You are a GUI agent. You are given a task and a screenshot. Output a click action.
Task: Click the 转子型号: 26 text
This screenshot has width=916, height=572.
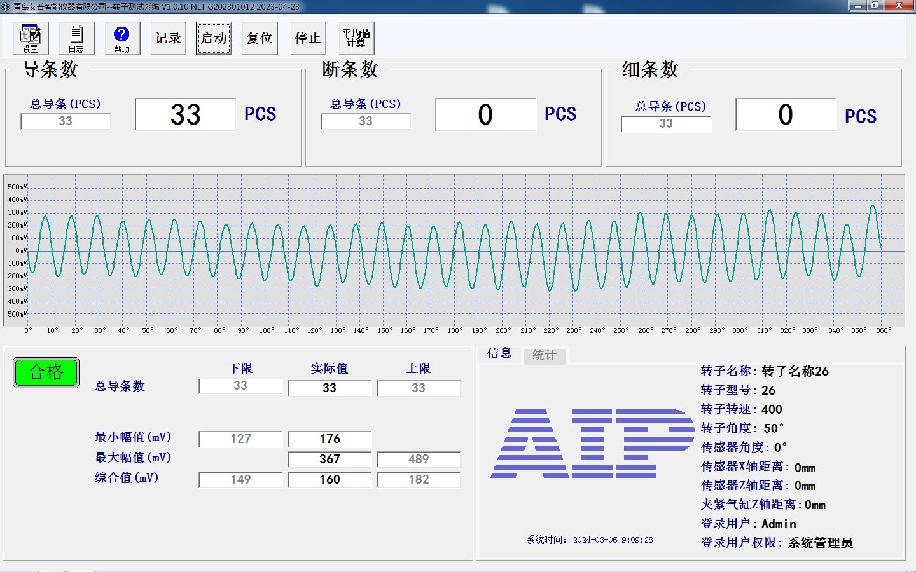pos(738,390)
